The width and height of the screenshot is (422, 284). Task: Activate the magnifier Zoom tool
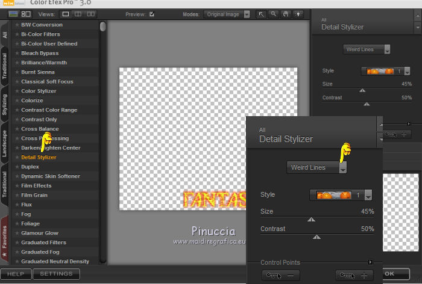274,14
